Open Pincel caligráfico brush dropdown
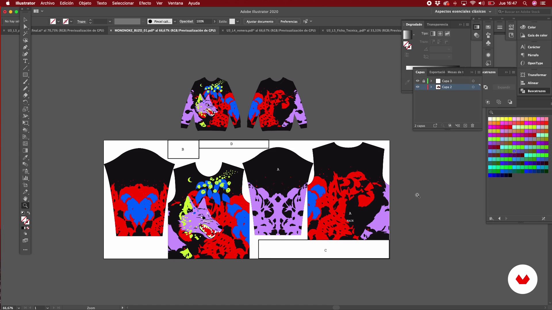This screenshot has height=310, width=552. point(175,22)
